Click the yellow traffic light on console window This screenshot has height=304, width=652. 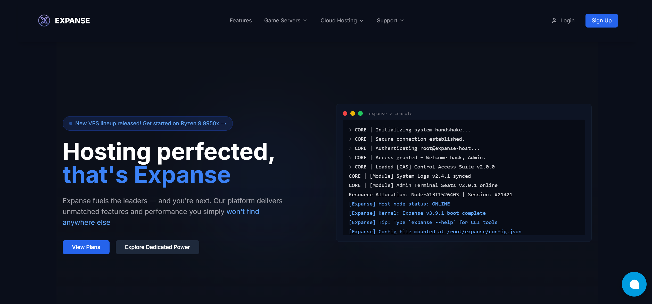pyautogui.click(x=353, y=113)
